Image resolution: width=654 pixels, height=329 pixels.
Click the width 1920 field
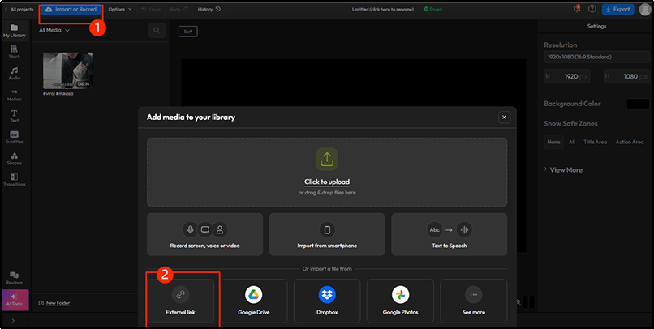(x=567, y=77)
